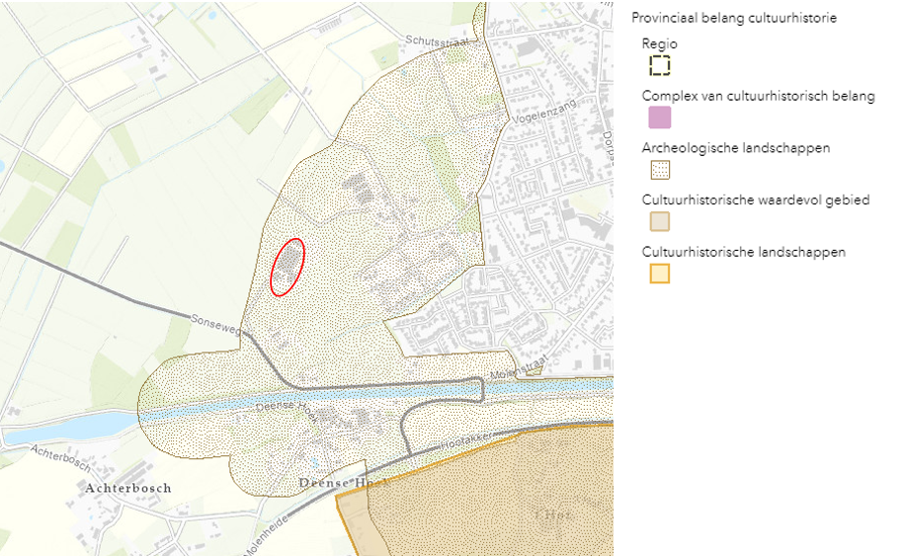Click the Achterbosch place name
Image resolution: width=904 pixels, height=556 pixels.
[128, 489]
